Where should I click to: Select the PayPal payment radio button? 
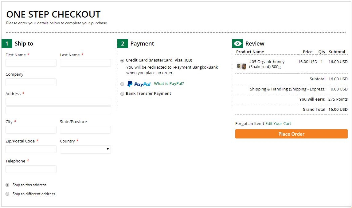click(122, 84)
